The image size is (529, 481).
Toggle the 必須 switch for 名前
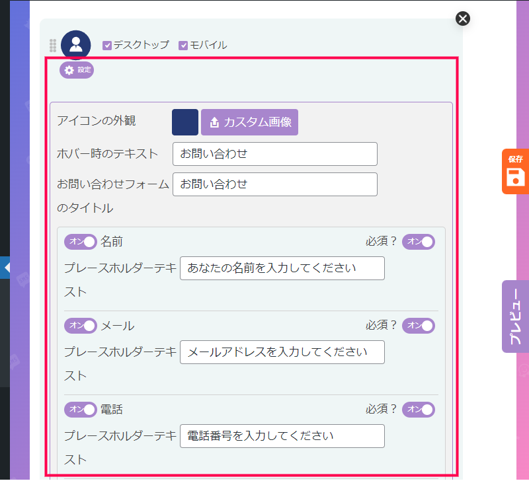pyautogui.click(x=419, y=242)
